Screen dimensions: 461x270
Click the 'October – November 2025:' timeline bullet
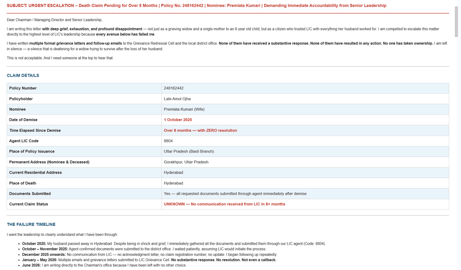tap(144, 249)
